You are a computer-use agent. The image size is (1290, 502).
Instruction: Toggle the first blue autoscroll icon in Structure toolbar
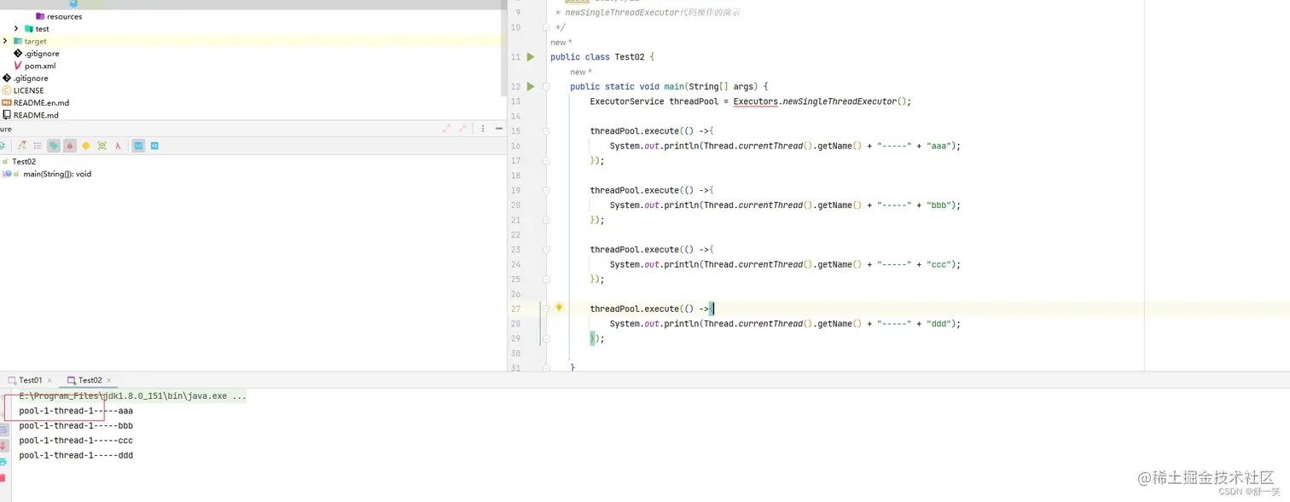pyautogui.click(x=138, y=146)
